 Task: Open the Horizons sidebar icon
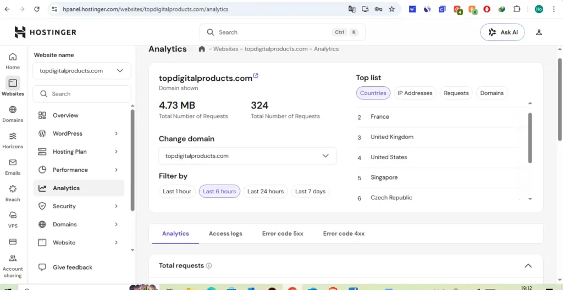click(x=13, y=136)
